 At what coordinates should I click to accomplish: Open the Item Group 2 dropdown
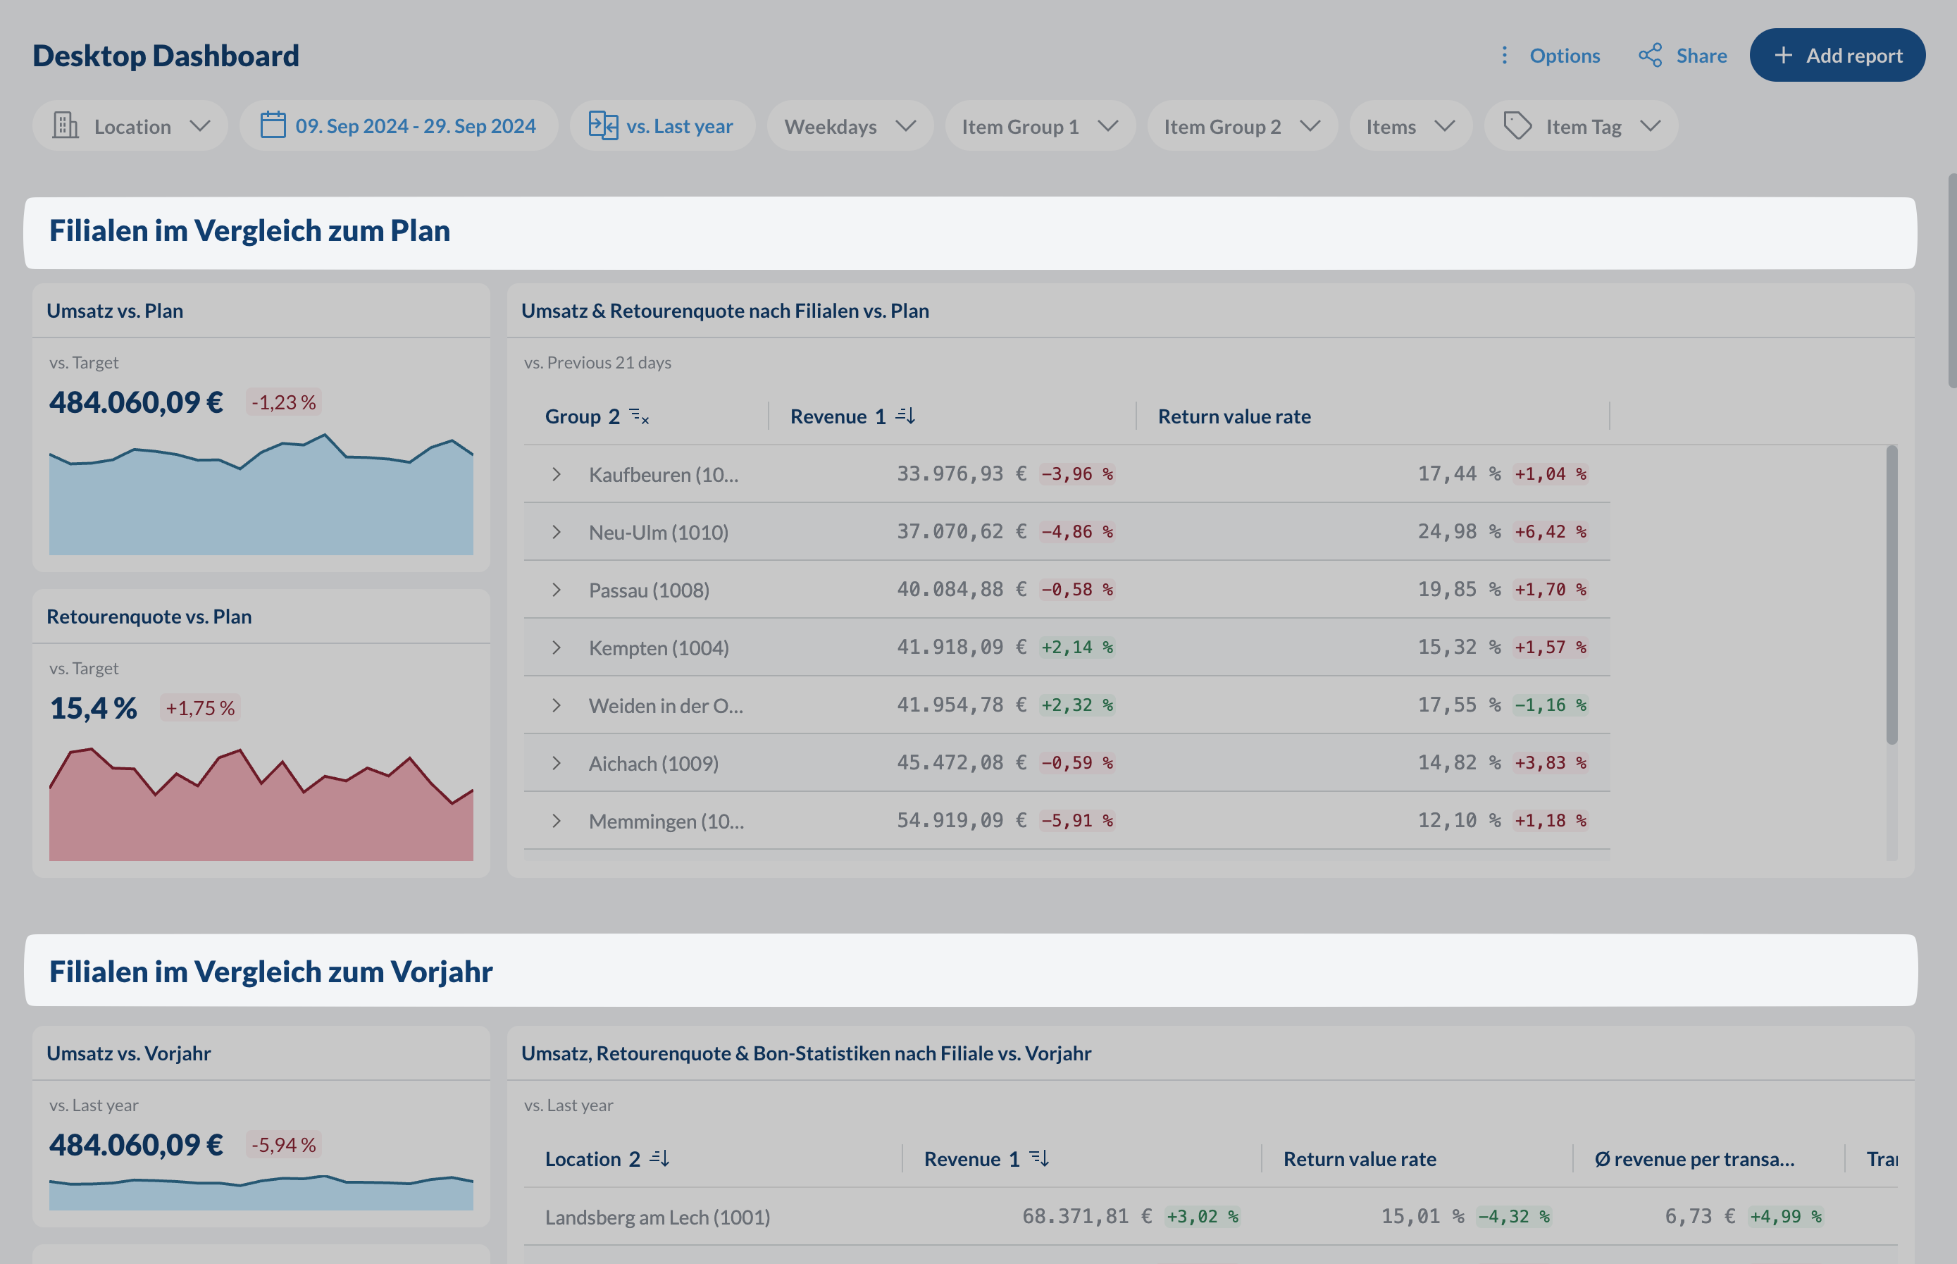(x=1241, y=125)
